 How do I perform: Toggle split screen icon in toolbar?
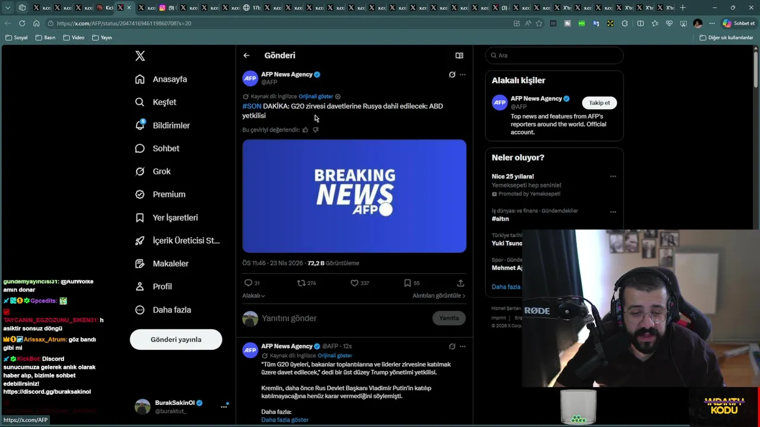(x=640, y=23)
